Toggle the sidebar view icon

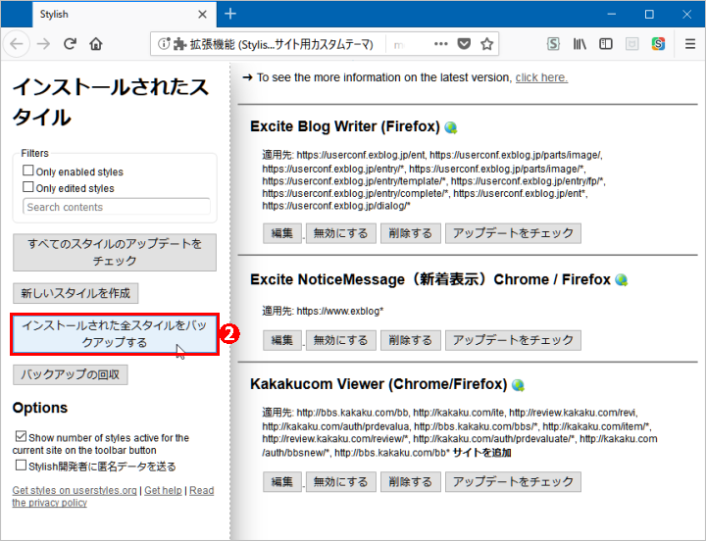pos(606,44)
